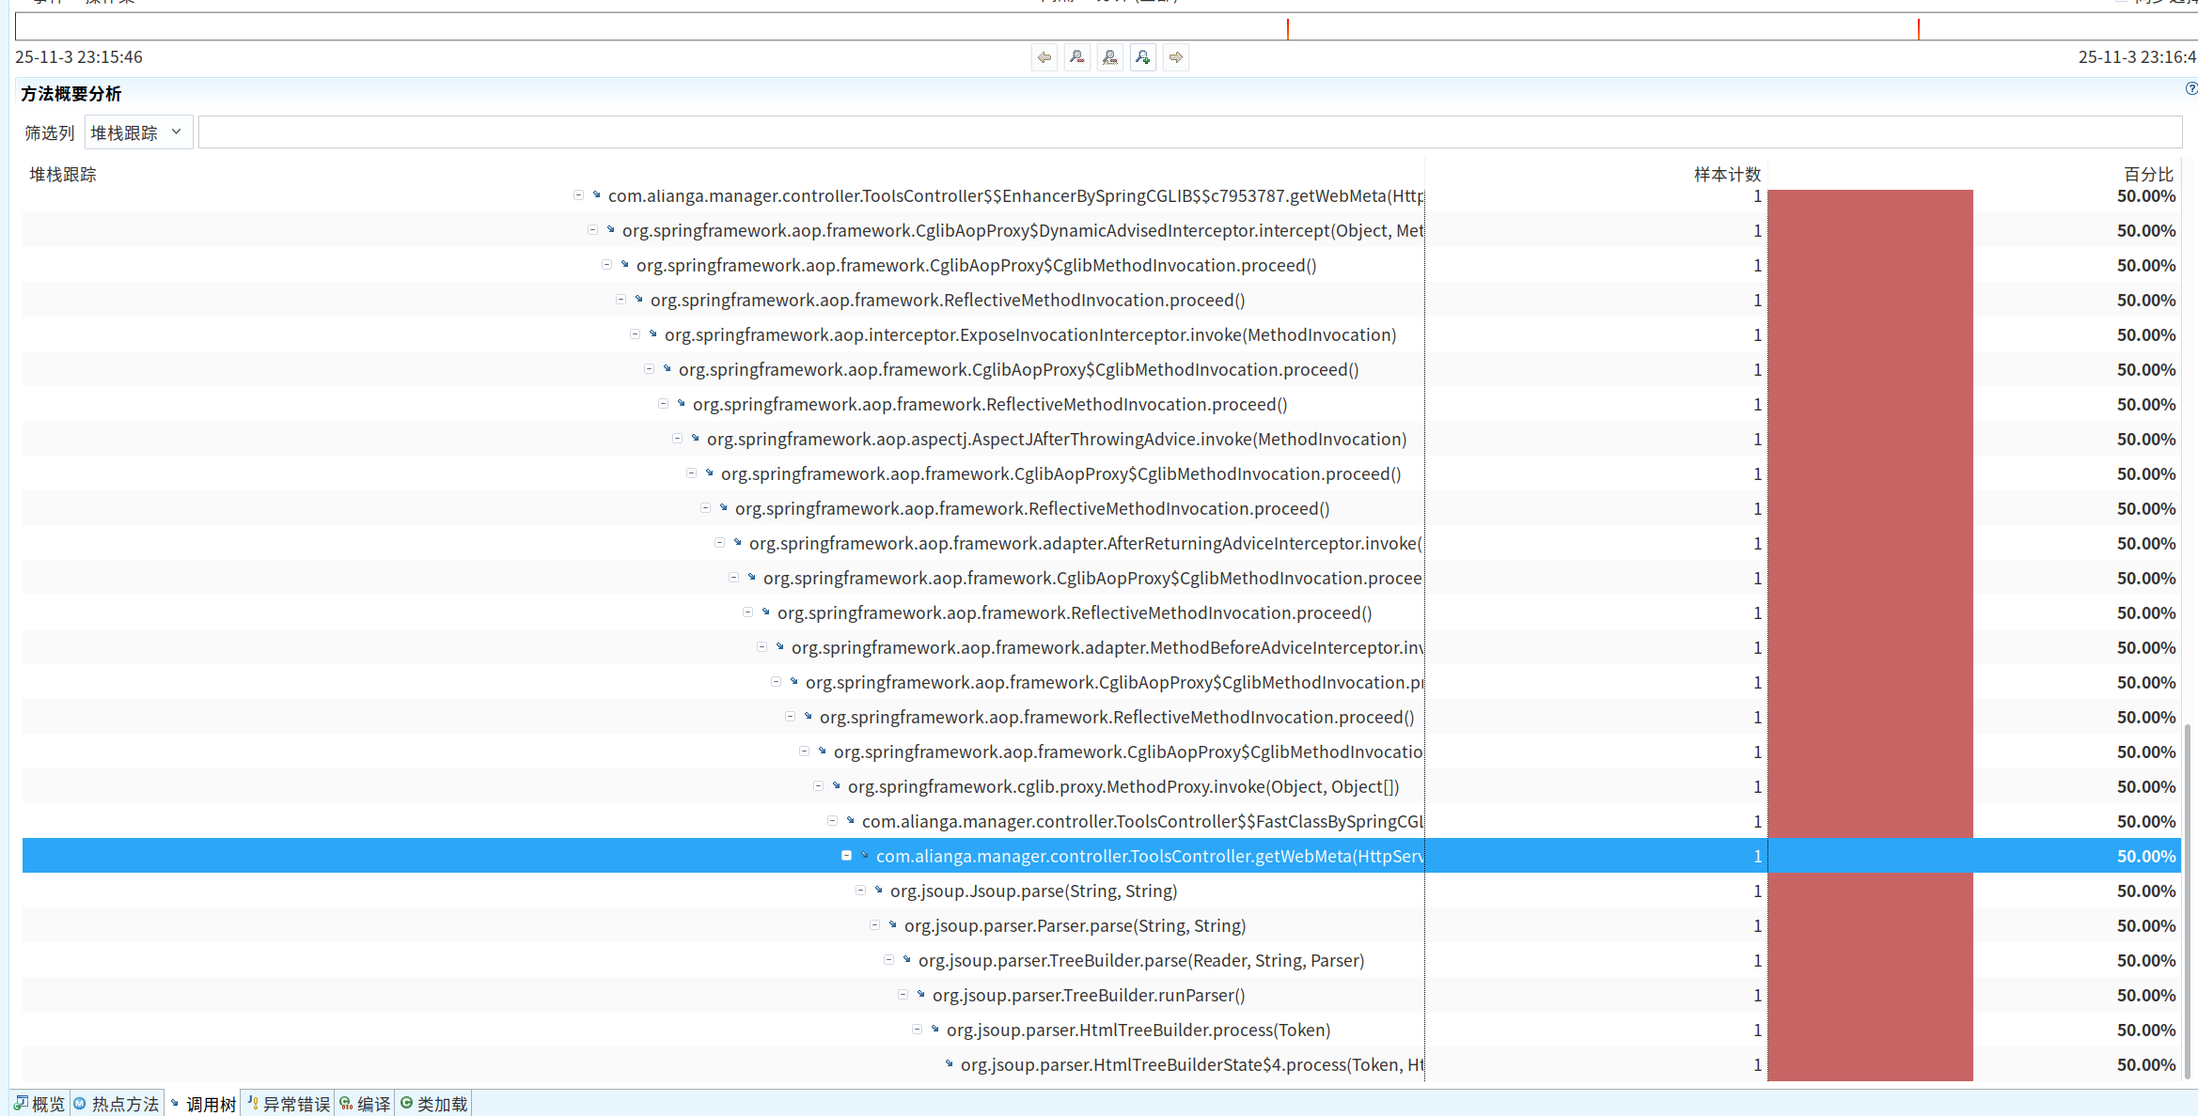The image size is (2198, 1116).
Task: Switch to the 编译 compilation tab
Action: pos(365,1104)
